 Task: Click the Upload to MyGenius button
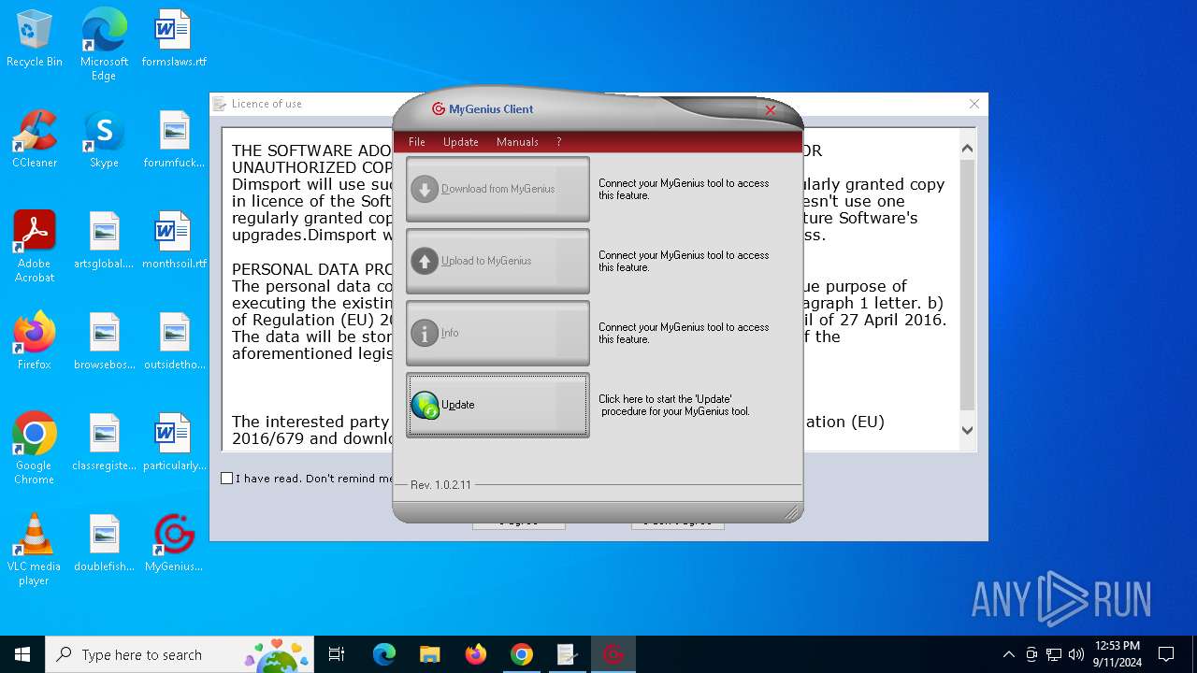[498, 261]
